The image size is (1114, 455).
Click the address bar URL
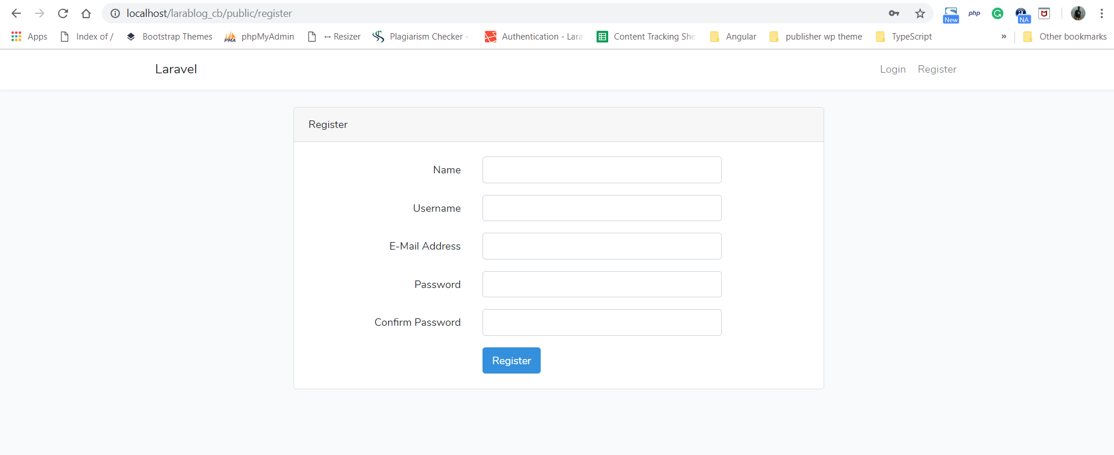209,13
